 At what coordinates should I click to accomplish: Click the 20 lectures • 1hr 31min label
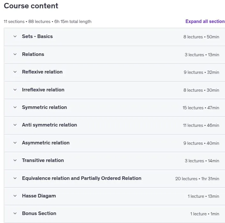tap(197, 179)
